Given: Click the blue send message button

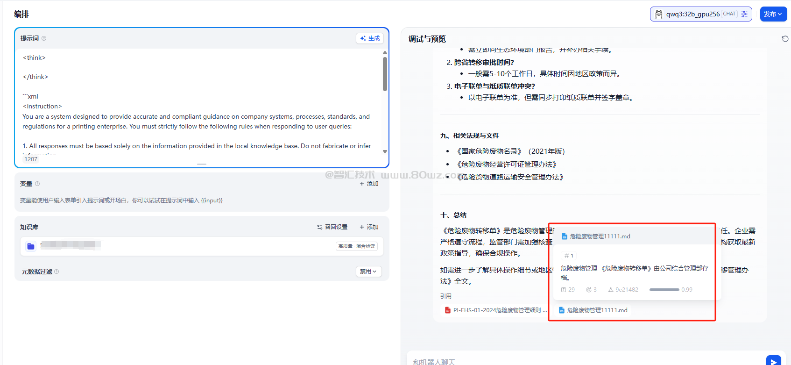Looking at the screenshot, I should (x=774, y=361).
